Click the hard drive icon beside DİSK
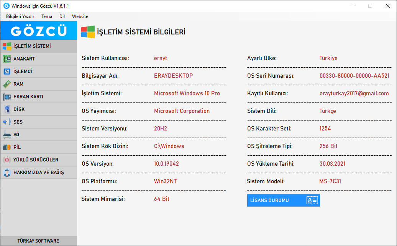 pyautogui.click(x=7, y=109)
